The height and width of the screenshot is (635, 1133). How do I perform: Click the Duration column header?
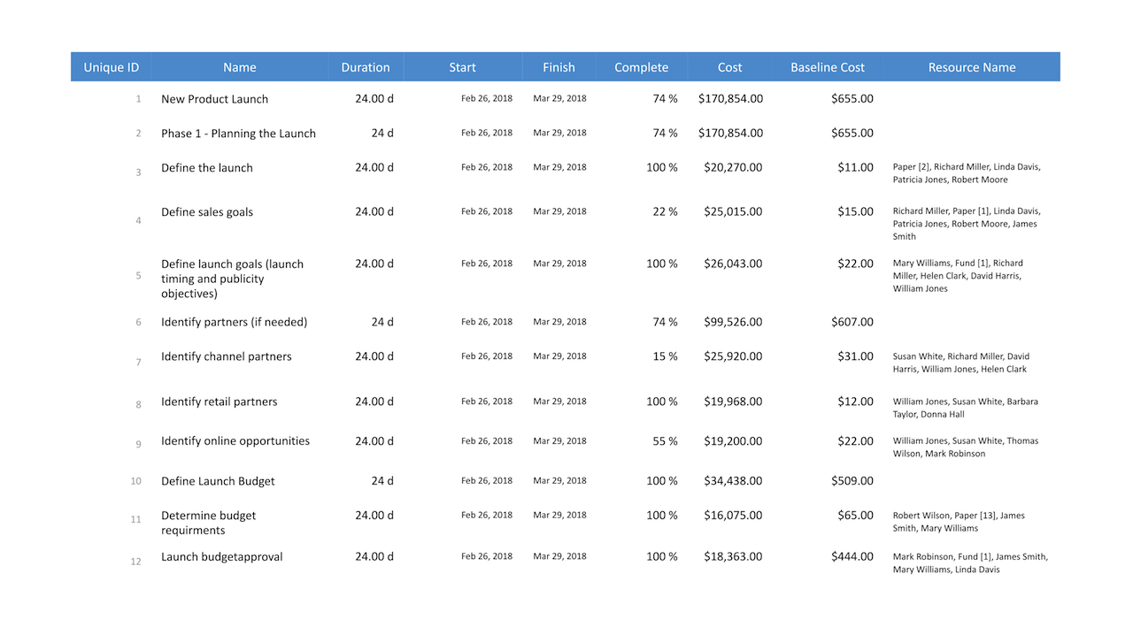pyautogui.click(x=365, y=67)
